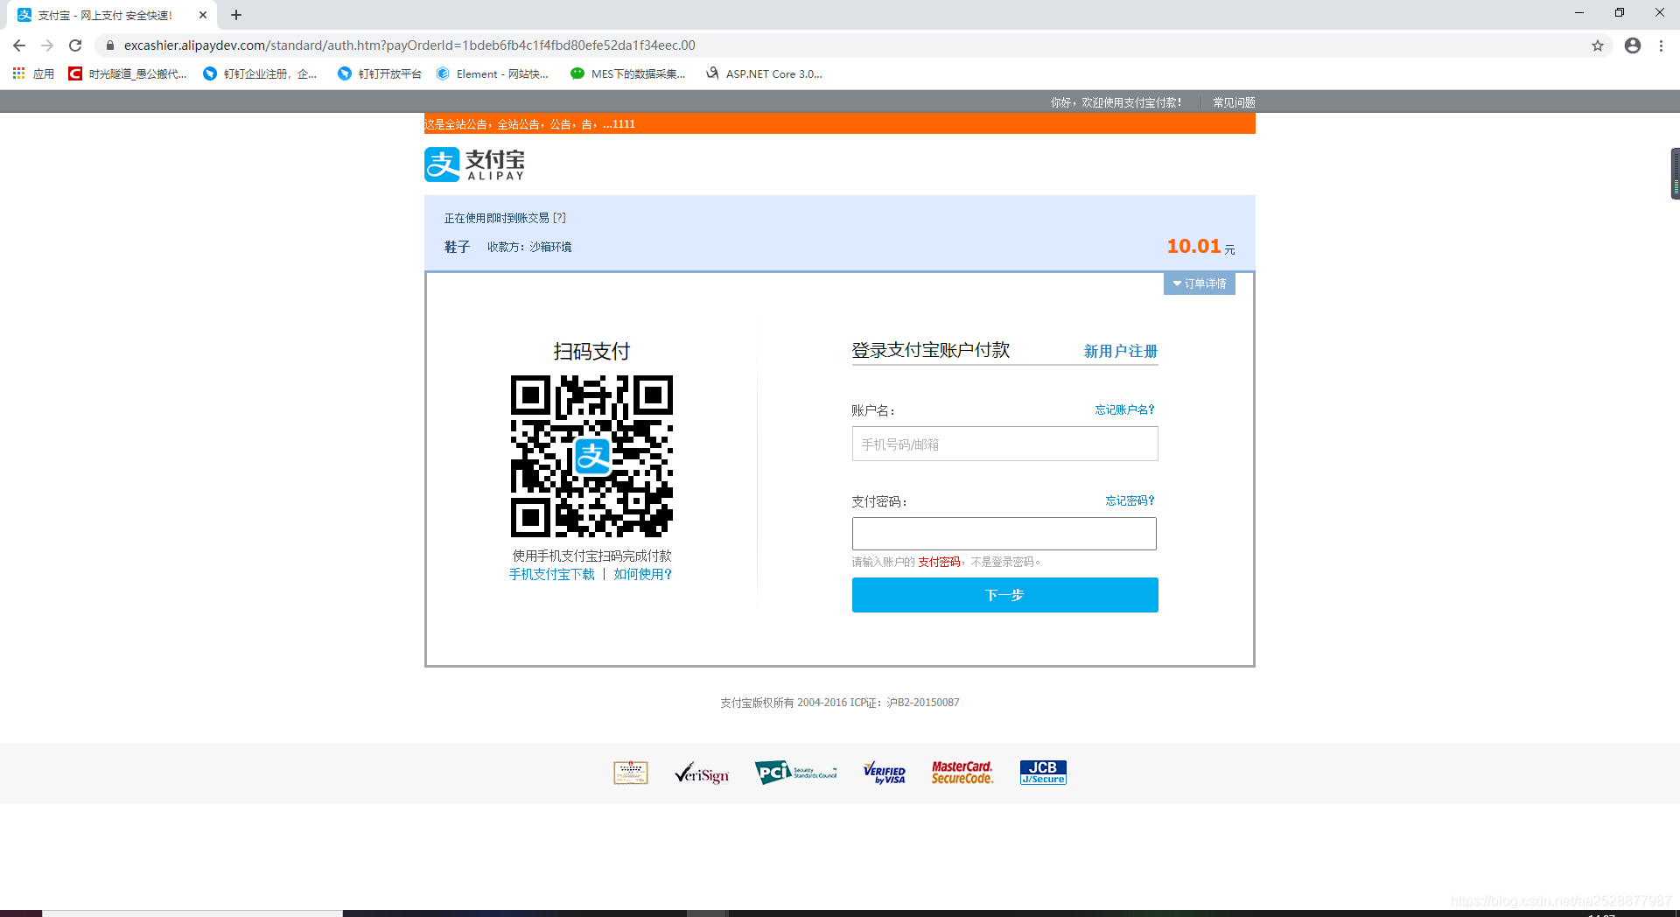This screenshot has width=1680, height=917.
Task: Focus the 手机号码/邮箱 account field
Action: [1005, 444]
